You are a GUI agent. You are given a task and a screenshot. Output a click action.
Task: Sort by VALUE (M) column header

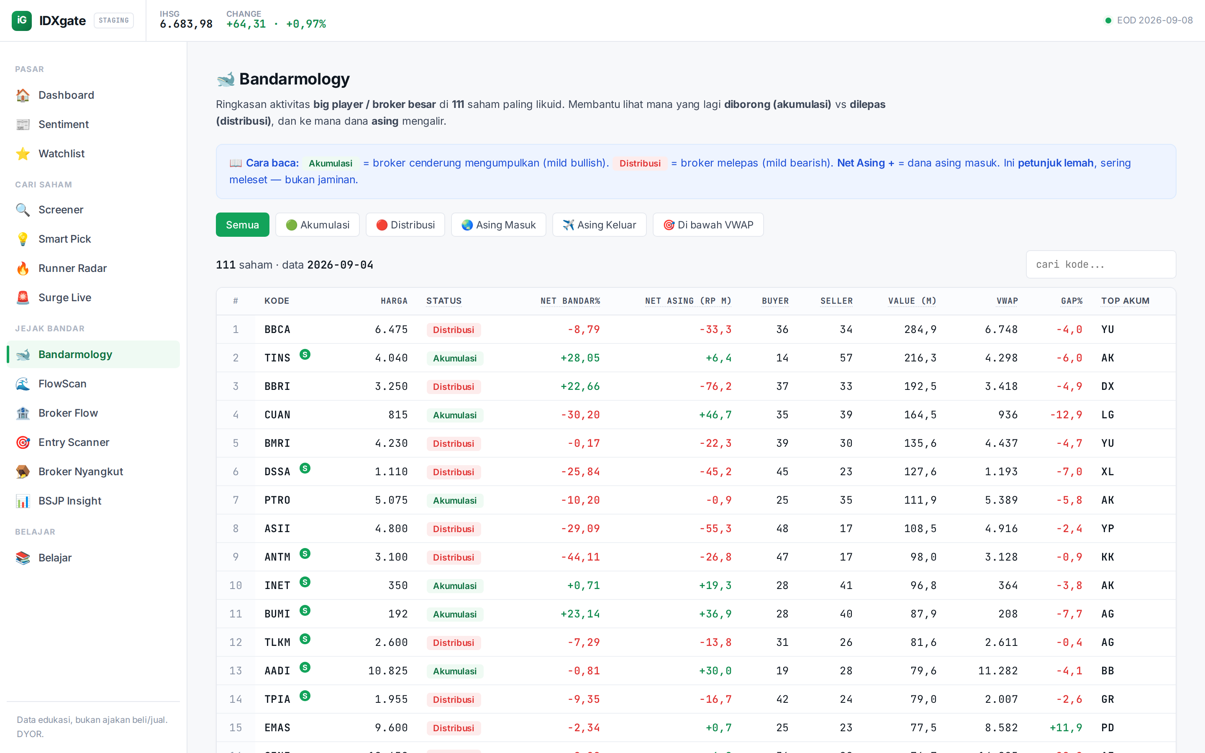pyautogui.click(x=912, y=301)
